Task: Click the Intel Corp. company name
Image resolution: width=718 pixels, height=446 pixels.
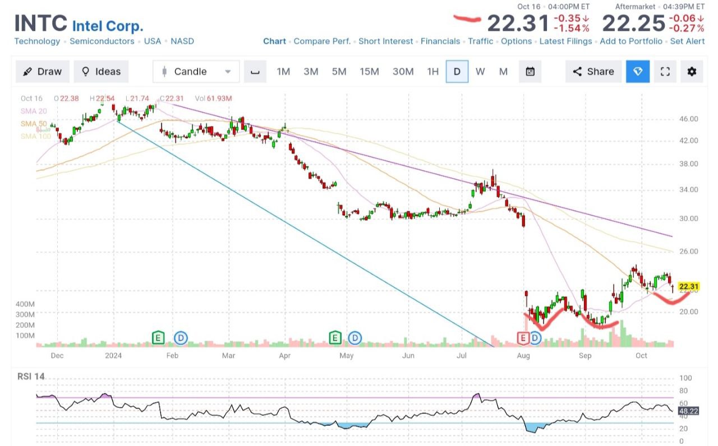Action: (x=108, y=26)
